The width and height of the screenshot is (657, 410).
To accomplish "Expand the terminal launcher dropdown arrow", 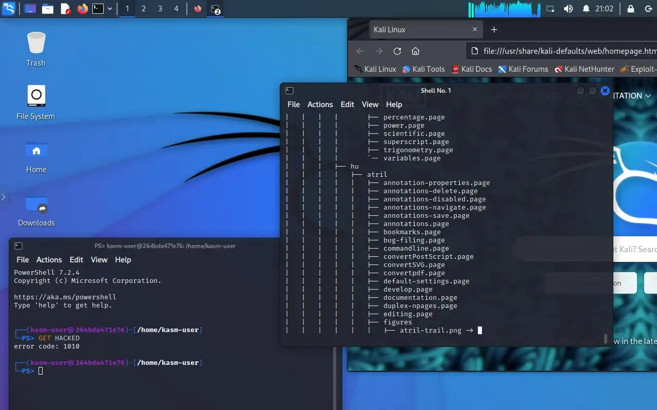I will click(110, 9).
